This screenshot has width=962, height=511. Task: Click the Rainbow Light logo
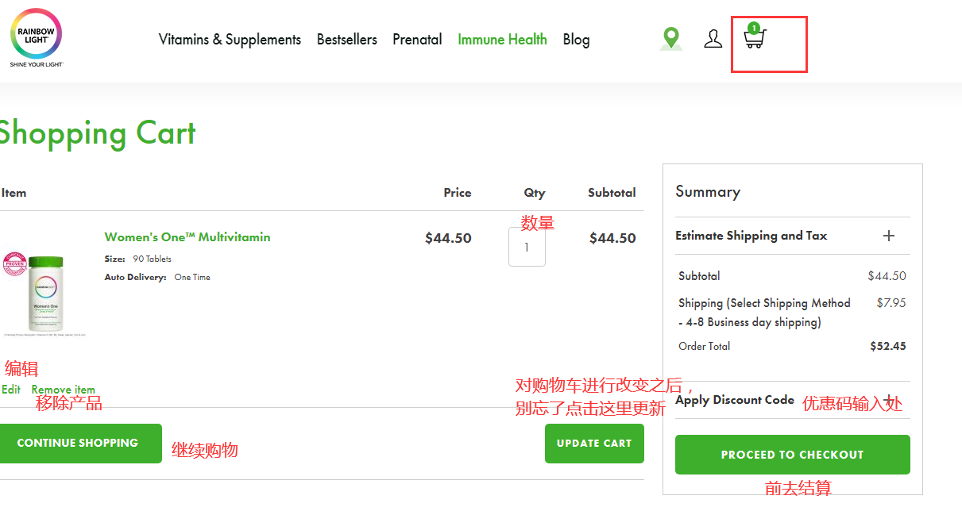[36, 37]
